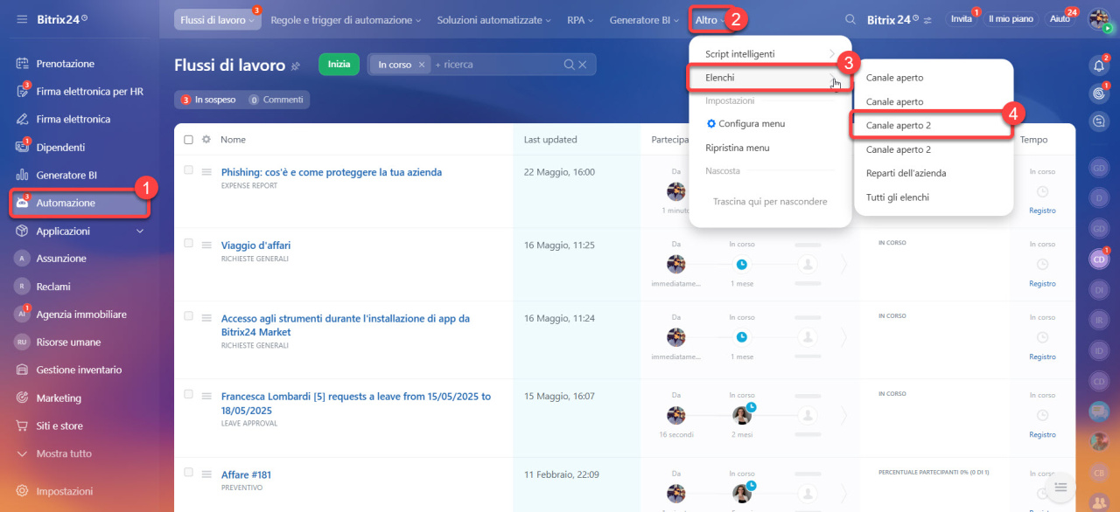Select Generatore BI in the left sidebar
1120x512 pixels.
66,176
